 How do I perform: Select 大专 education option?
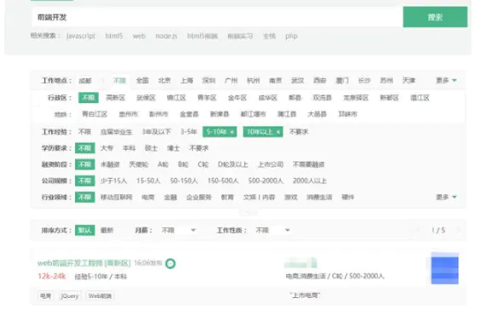[106, 148]
